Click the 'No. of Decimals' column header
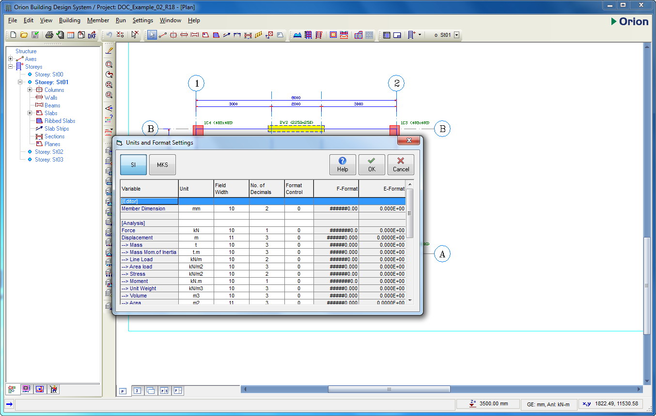The image size is (656, 416). 267,189
